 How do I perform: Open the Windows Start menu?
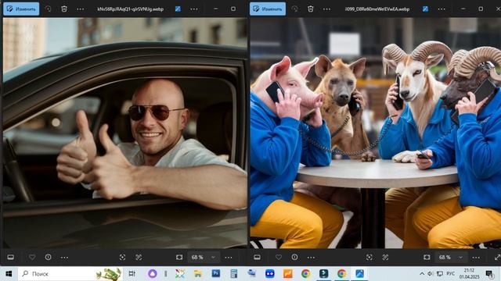tap(9, 274)
